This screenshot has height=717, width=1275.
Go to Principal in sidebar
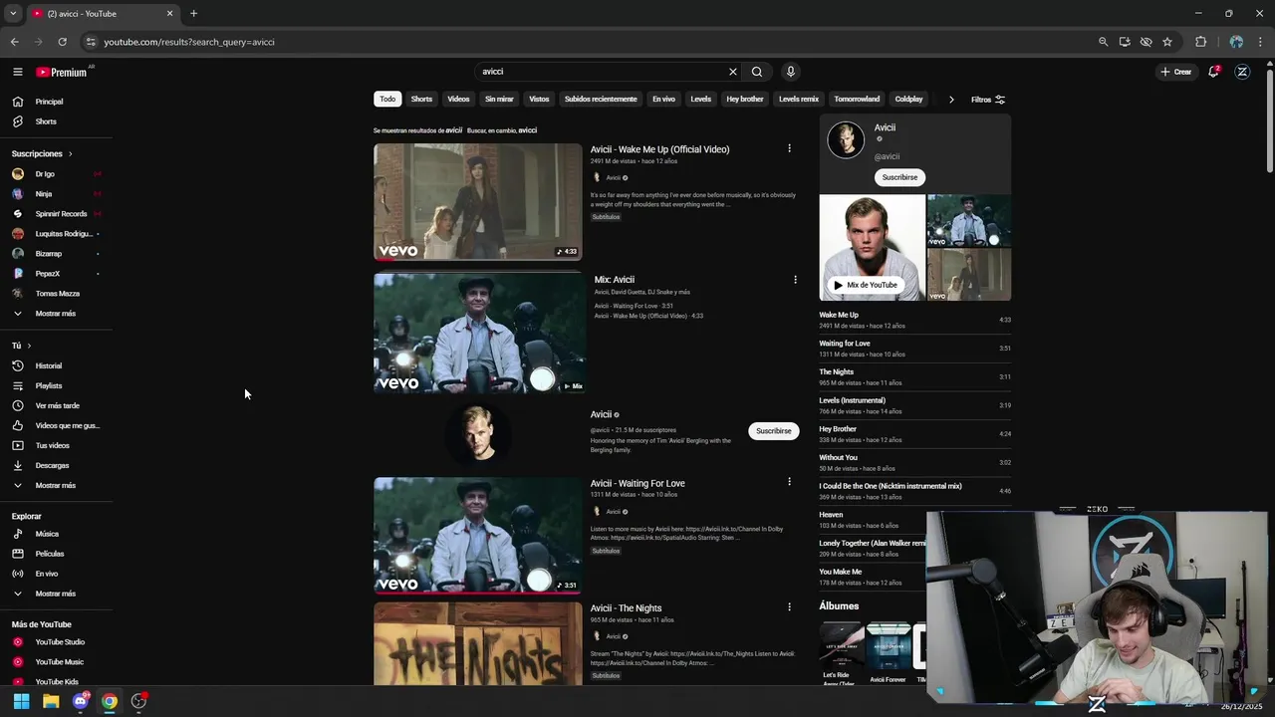(x=50, y=102)
